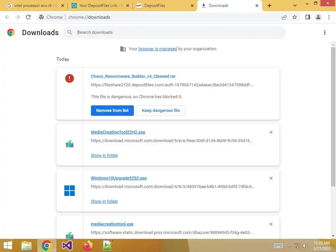Open Chrome's three-dot menu in toolbar
This screenshot has width=336, height=252.
click(x=329, y=17)
